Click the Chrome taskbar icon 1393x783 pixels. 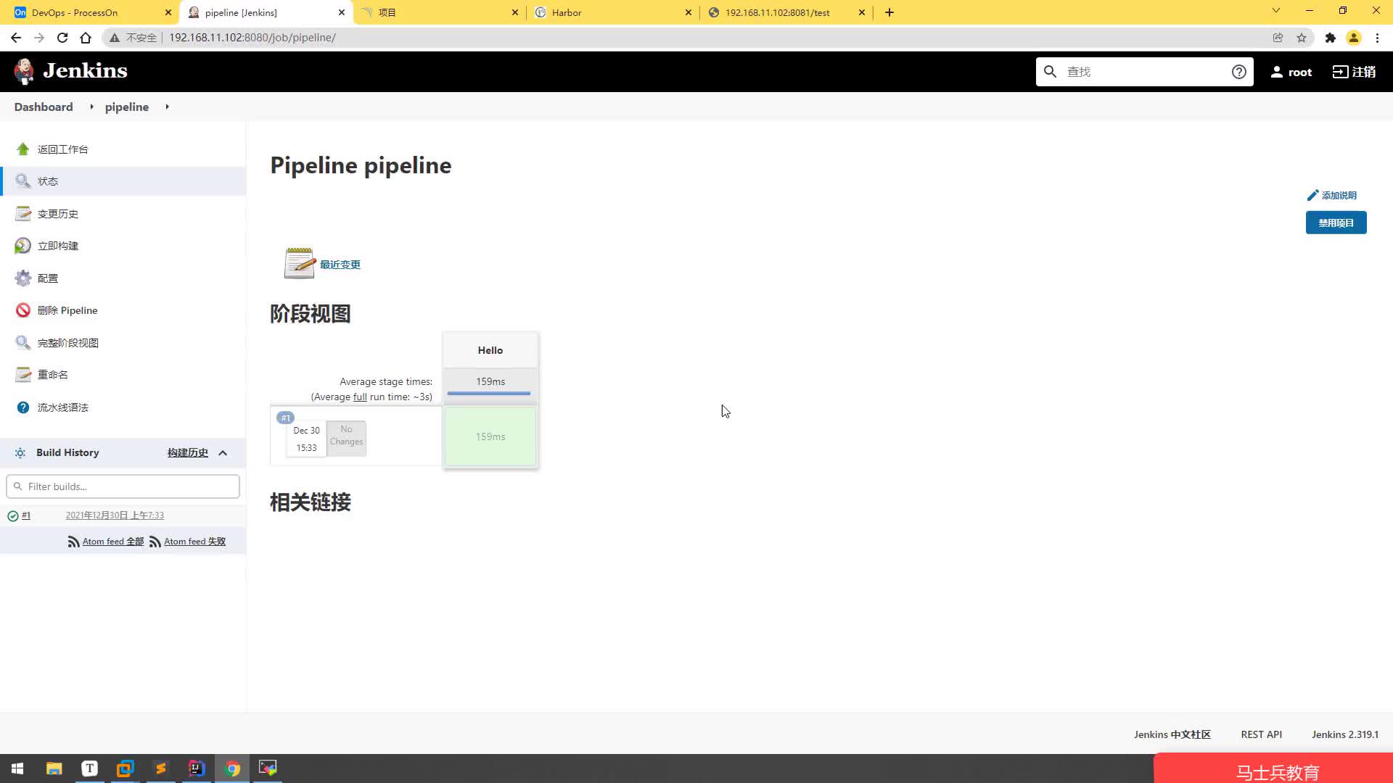point(232,768)
